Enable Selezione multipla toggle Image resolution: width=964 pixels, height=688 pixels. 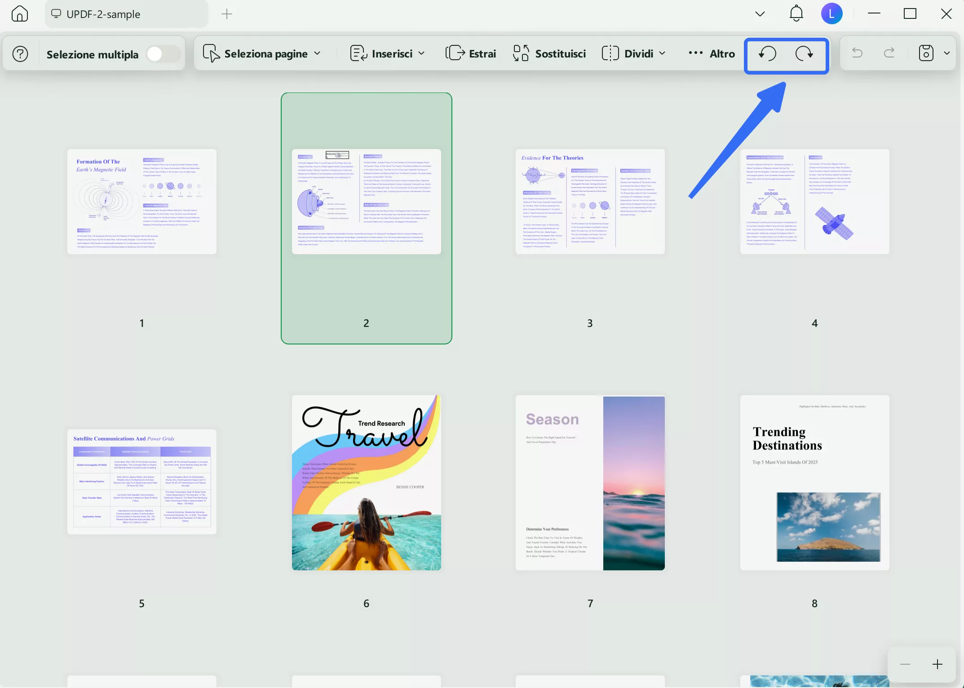click(163, 53)
